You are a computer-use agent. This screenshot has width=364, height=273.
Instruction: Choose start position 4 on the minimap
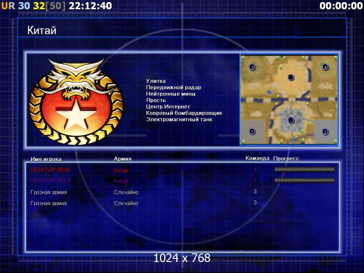click(x=325, y=67)
